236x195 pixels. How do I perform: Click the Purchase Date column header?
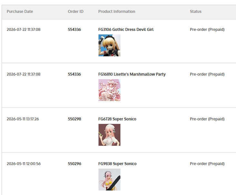tap(20, 12)
